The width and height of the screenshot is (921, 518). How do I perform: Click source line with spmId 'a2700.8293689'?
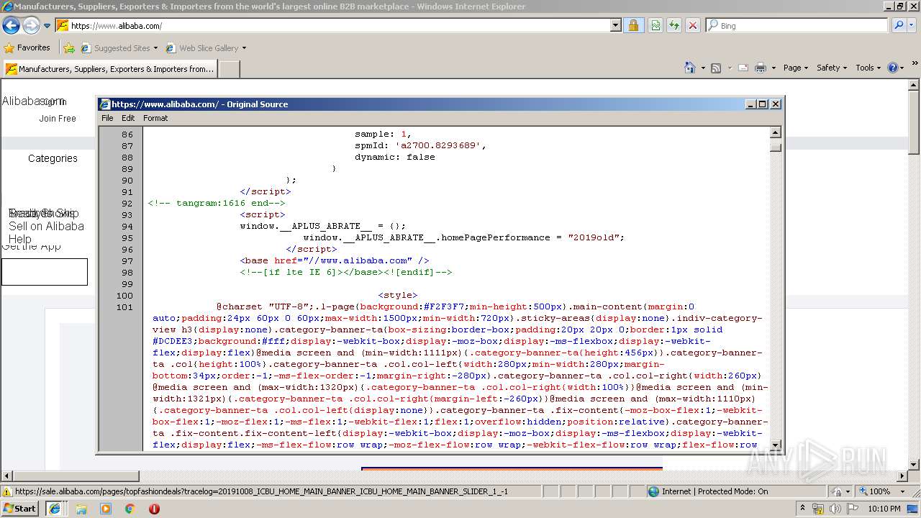pyautogui.click(x=421, y=145)
